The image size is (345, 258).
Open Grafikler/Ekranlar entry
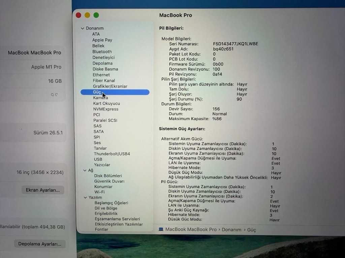[110, 86]
